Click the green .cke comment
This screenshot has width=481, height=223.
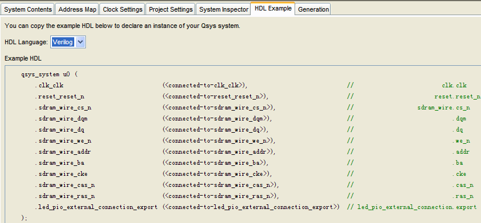click(459, 174)
